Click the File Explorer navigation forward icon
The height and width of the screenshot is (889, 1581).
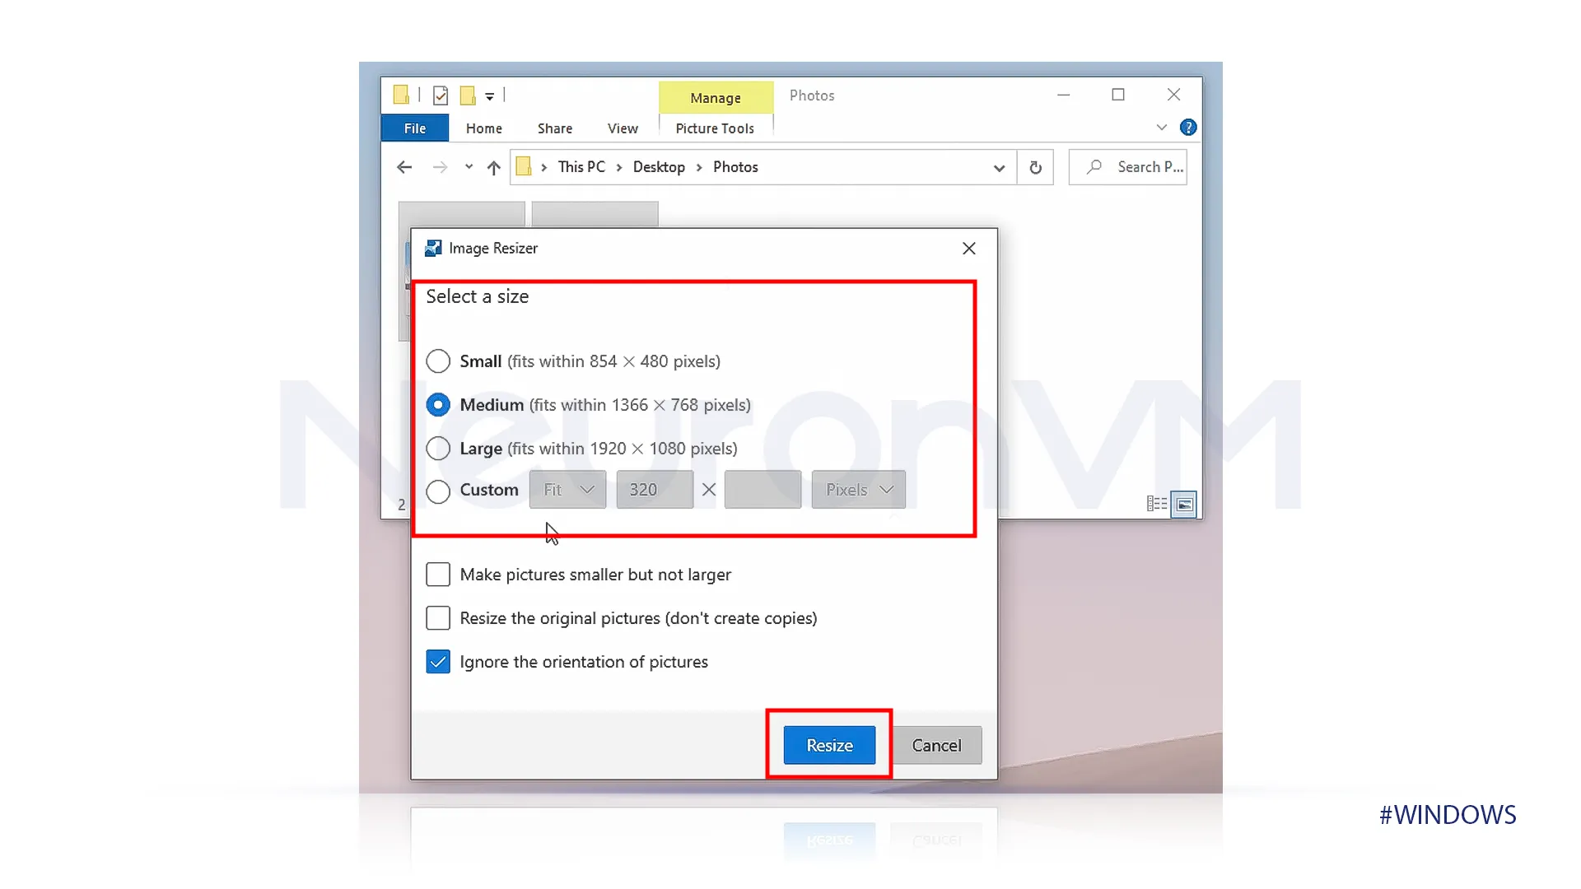(441, 166)
